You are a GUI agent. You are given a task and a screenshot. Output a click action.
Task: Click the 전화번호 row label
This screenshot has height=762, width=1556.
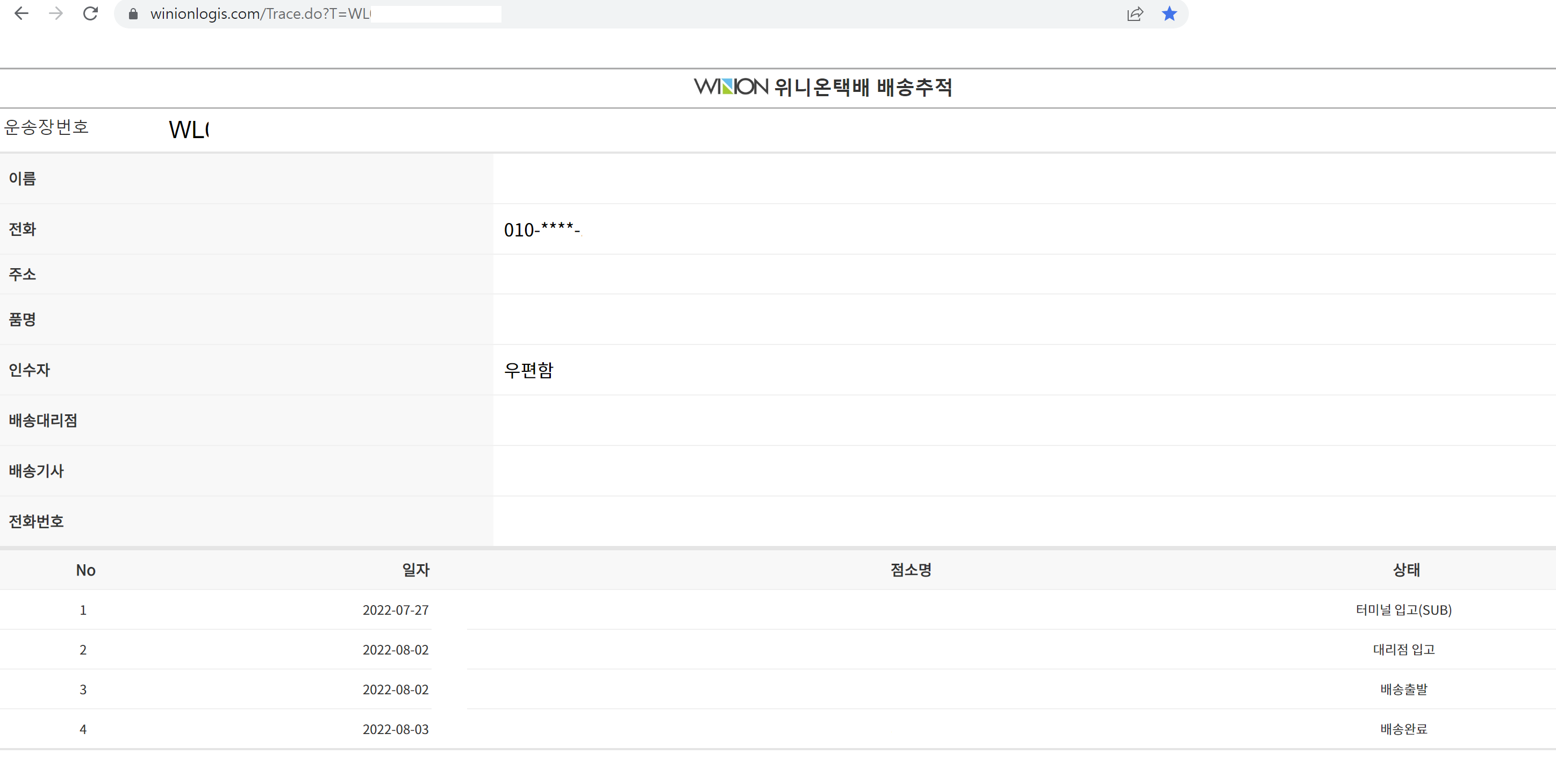(36, 522)
